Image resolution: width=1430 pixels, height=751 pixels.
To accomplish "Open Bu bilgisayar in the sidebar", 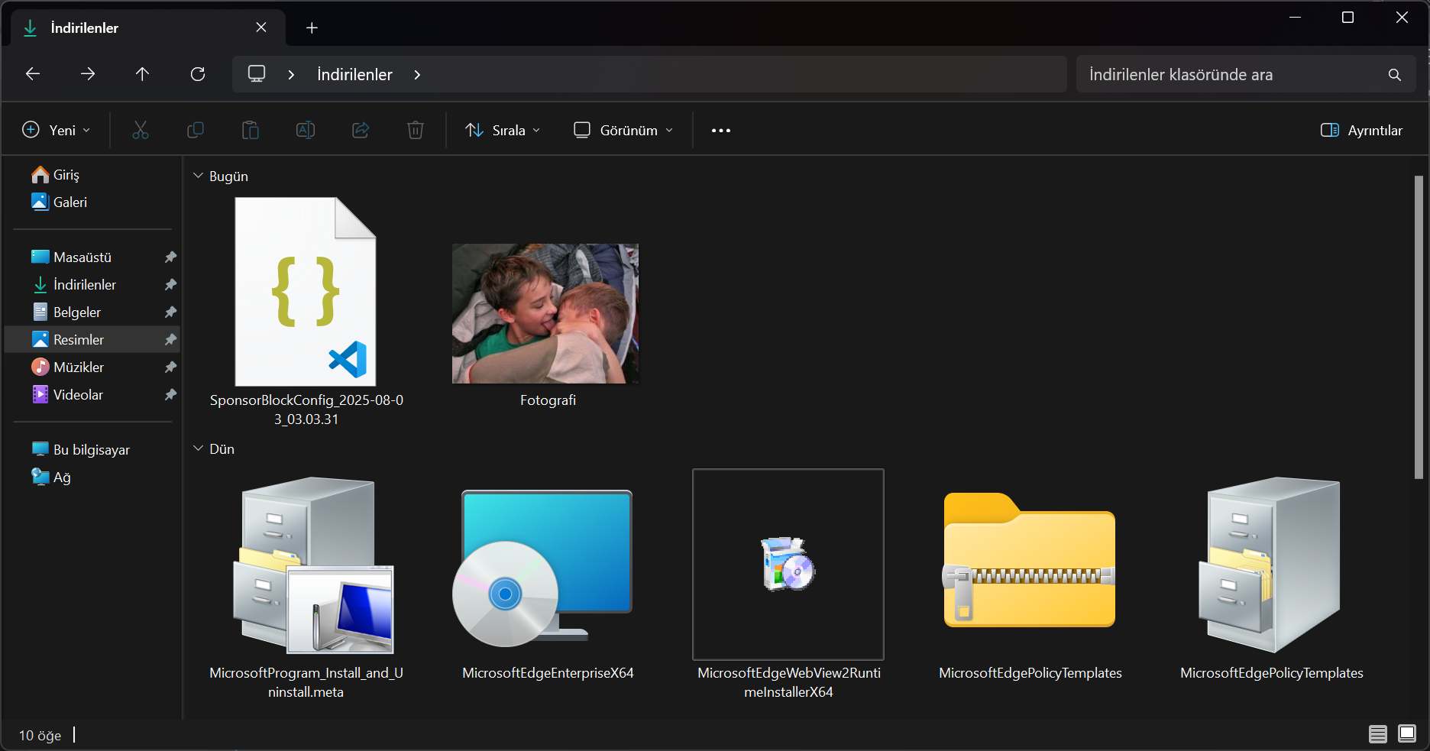I will (91, 450).
